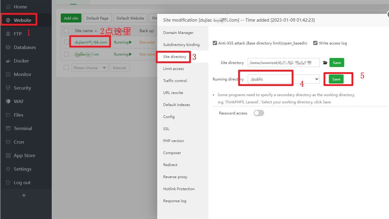Toggle Password access switch
Viewport: 389px width, 219px height.
click(x=259, y=113)
